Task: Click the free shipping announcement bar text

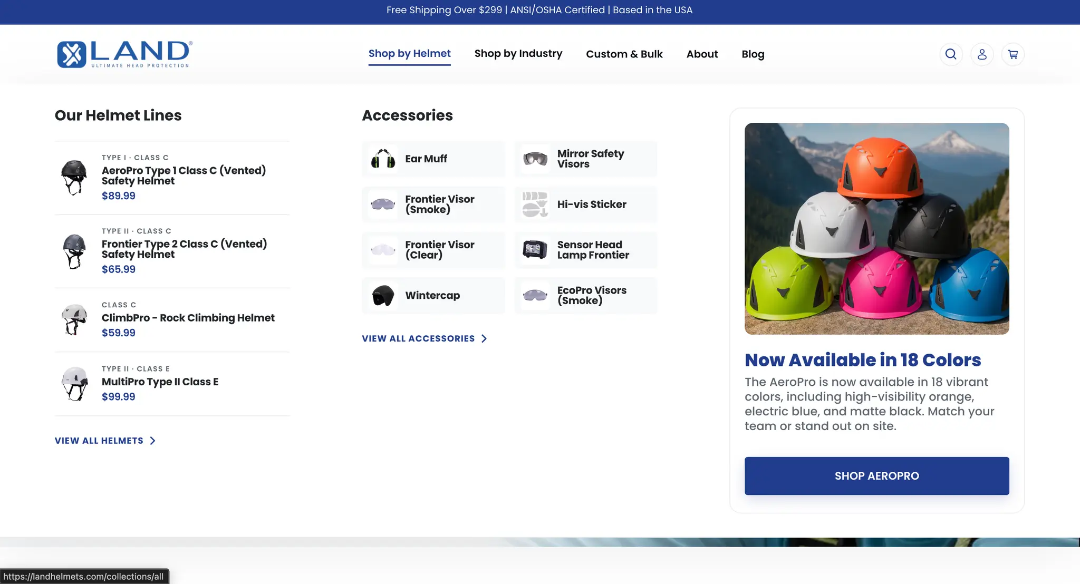Action: (539, 10)
